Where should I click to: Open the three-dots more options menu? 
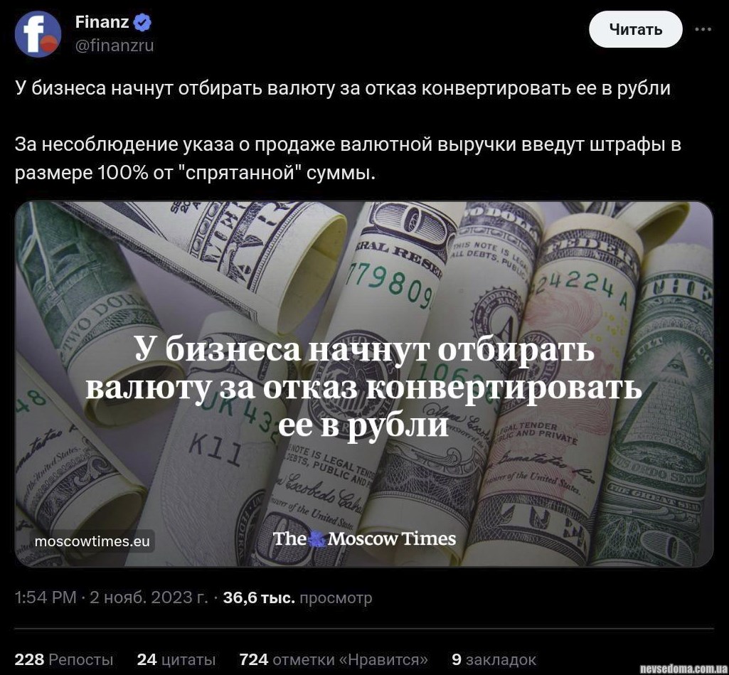[703, 29]
